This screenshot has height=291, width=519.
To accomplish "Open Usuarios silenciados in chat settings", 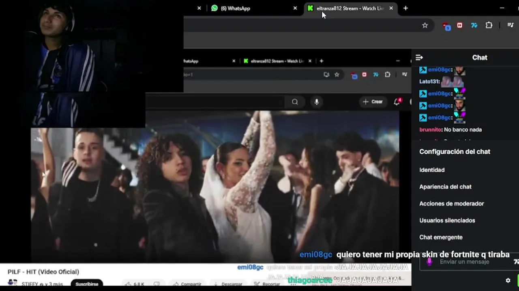I will tap(447, 221).
